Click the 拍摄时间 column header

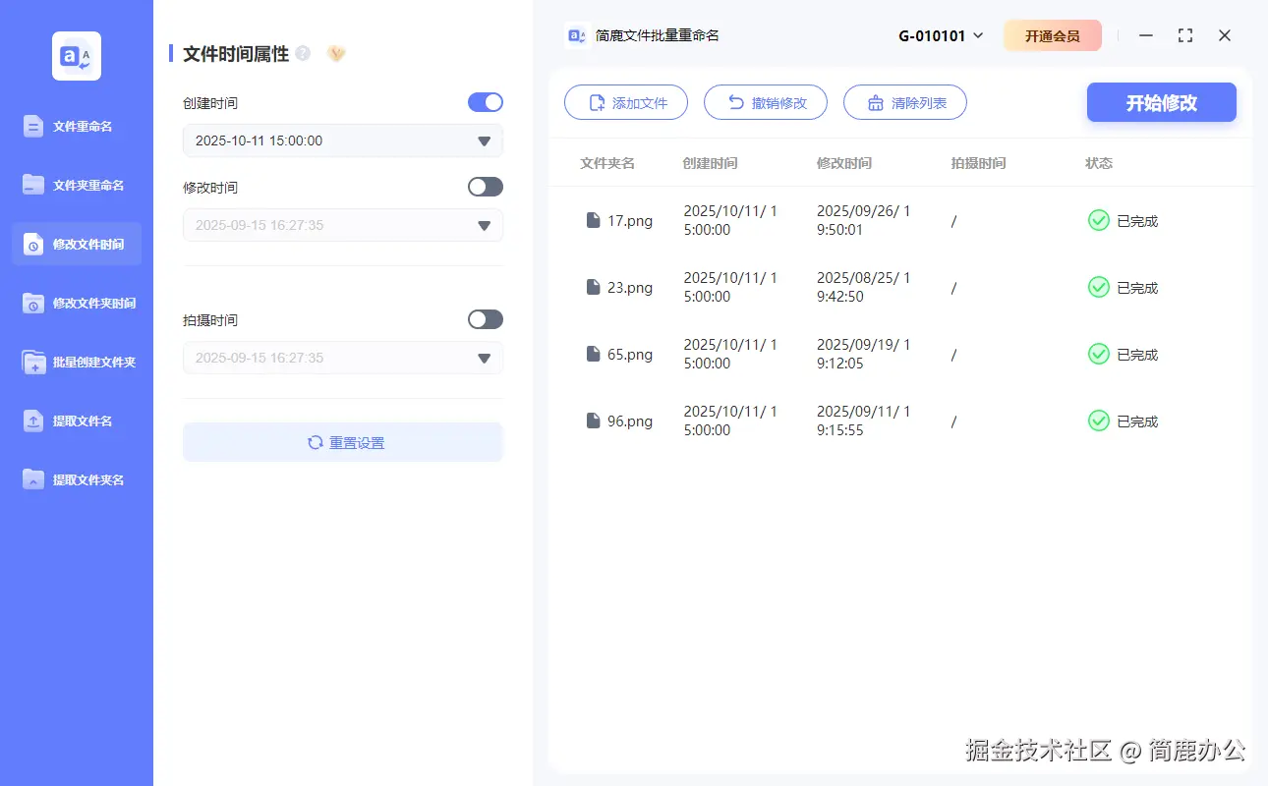pyautogui.click(x=978, y=163)
